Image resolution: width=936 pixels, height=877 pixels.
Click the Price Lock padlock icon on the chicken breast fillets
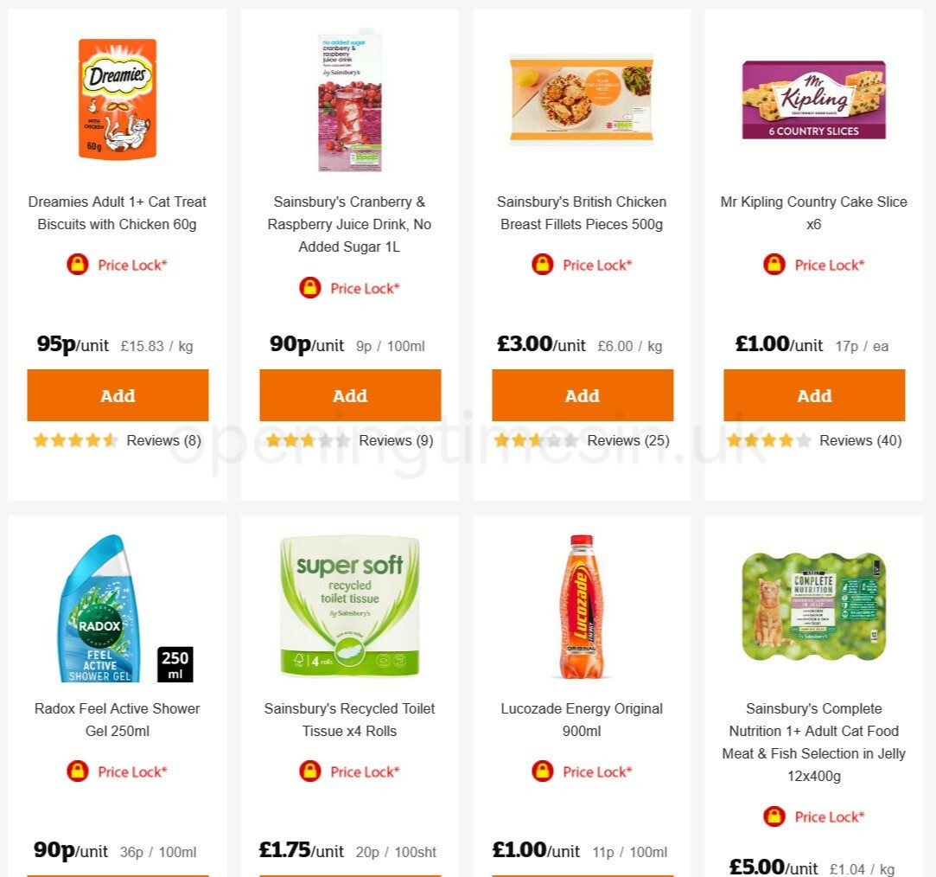(539, 265)
